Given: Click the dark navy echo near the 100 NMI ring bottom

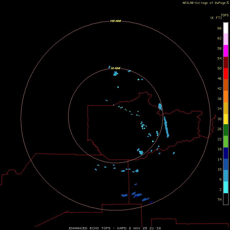Looking at the screenshot, I should click(151, 202).
